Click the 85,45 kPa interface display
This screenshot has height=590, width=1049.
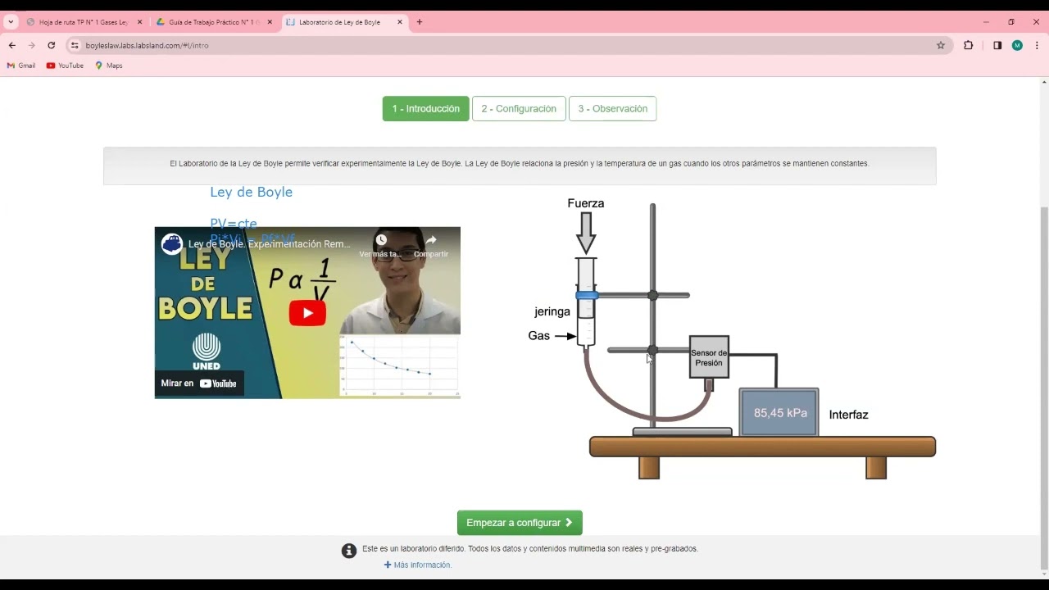click(779, 413)
